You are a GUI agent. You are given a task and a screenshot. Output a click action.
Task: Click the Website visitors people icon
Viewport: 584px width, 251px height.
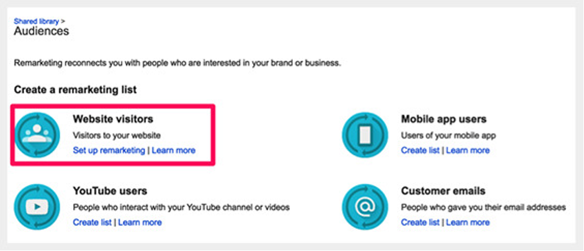[37, 135]
